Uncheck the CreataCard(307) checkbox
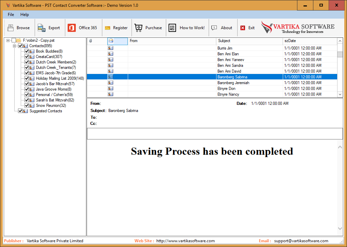The height and width of the screenshot is (247, 347). coord(27,57)
